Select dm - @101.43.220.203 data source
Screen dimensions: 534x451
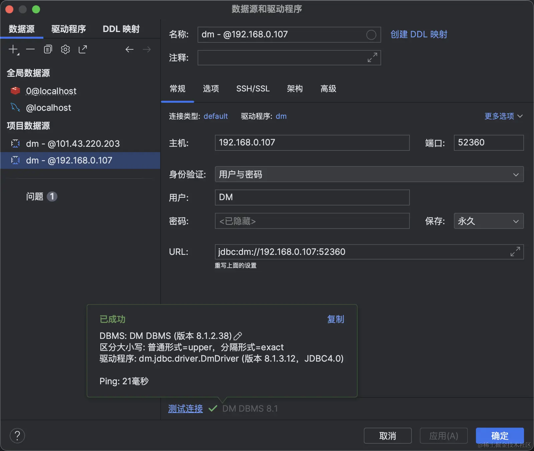(80, 143)
